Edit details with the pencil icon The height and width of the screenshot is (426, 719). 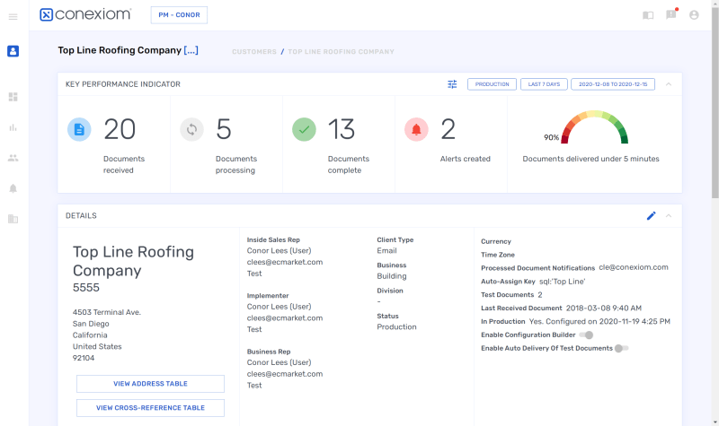tap(651, 215)
